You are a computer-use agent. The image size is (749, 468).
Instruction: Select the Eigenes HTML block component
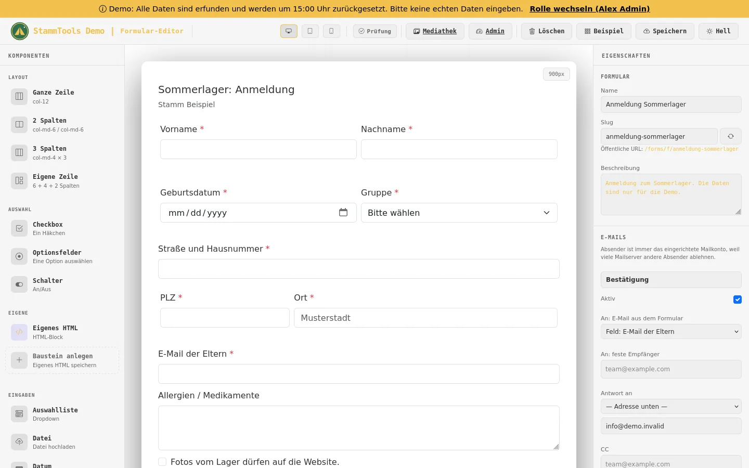62,332
